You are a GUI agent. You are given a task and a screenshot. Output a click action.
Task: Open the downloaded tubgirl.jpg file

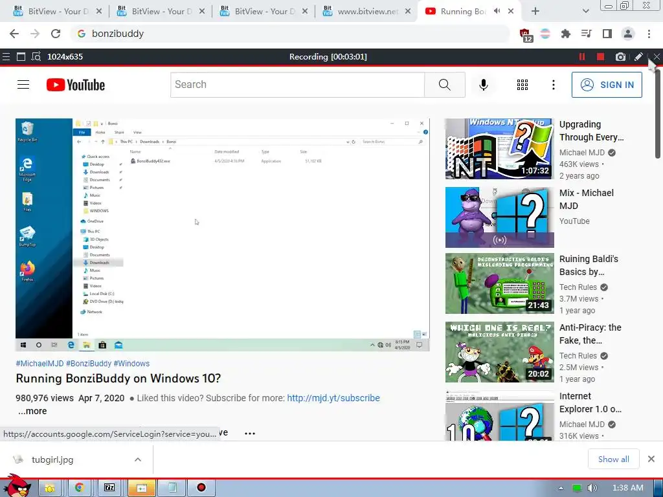pyautogui.click(x=52, y=459)
